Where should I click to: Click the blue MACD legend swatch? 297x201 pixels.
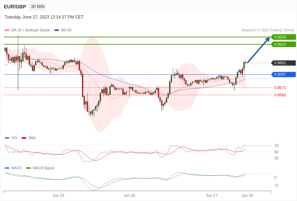click(x=7, y=168)
